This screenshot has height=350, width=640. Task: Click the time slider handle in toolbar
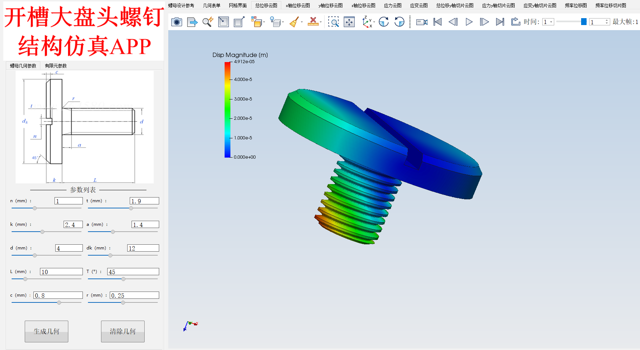pos(584,22)
